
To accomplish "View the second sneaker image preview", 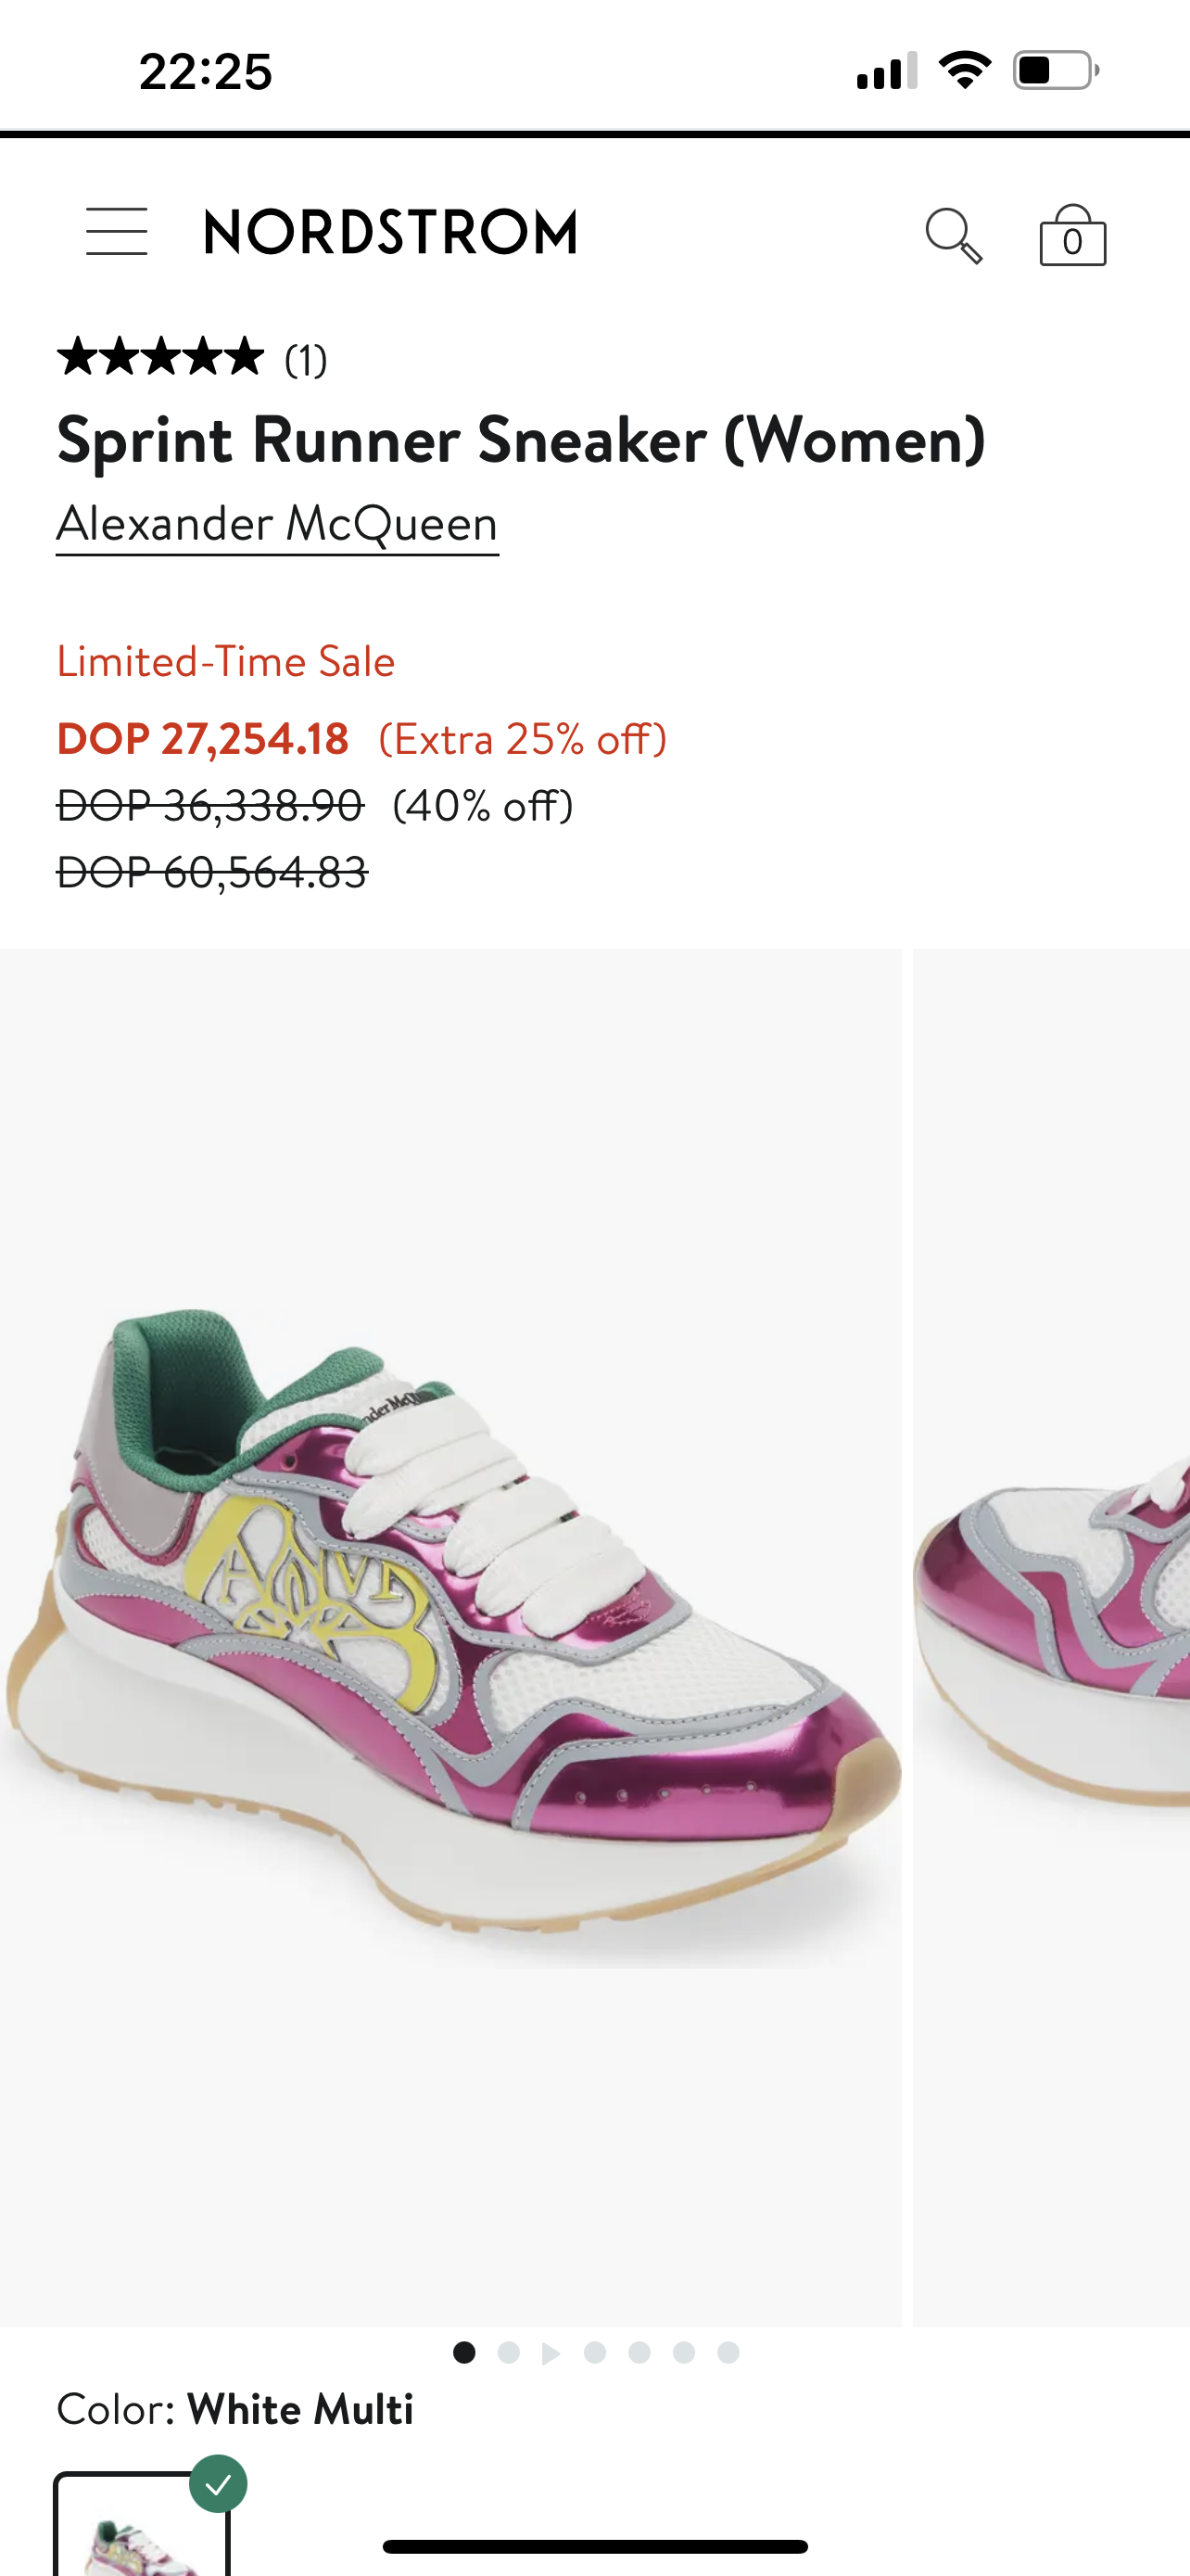I will 1051,1637.
